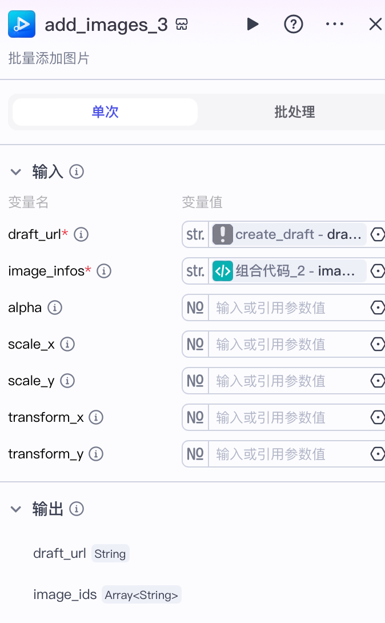Screen dimensions: 385x623
Task: Click the info icon next to 输出 heading
Action: [x=77, y=509]
